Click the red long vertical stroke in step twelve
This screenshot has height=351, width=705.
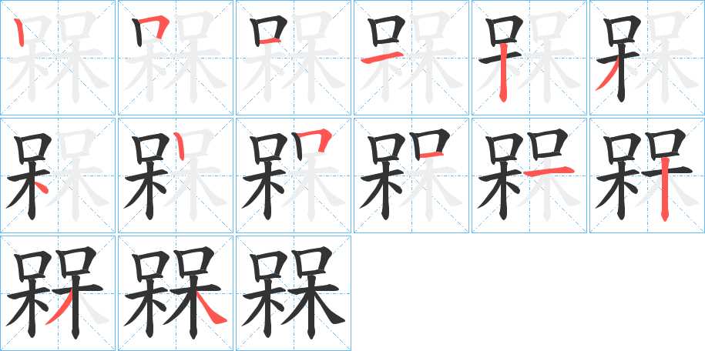(664, 190)
